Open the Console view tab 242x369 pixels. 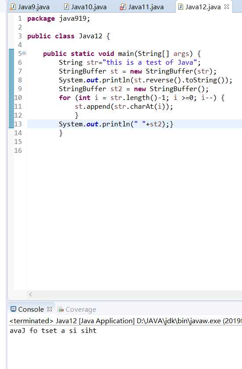pos(31,309)
